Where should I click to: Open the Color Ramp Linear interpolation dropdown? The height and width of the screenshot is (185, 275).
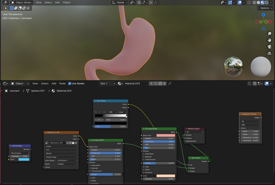[122, 112]
